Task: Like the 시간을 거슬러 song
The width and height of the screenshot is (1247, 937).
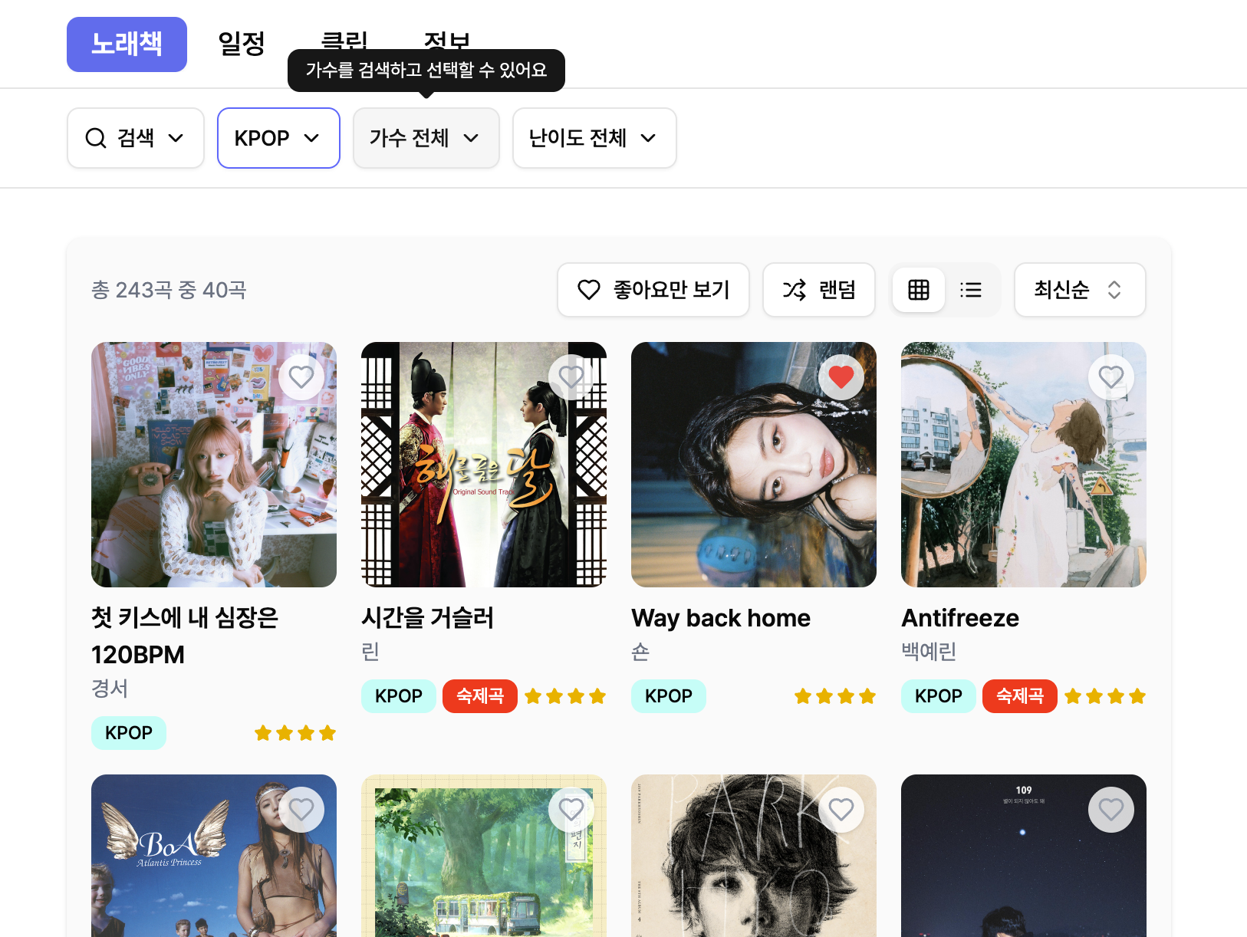Action: coord(571,377)
